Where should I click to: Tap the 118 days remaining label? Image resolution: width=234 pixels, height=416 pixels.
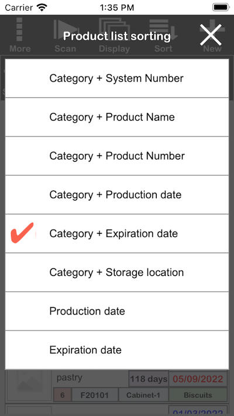tap(149, 379)
